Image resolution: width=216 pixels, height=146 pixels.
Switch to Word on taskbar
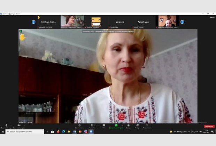pos(75,131)
